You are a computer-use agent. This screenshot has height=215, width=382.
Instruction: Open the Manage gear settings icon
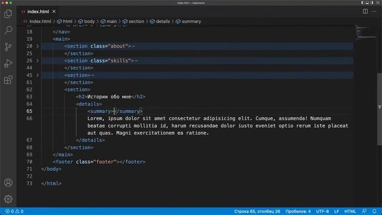(x=8, y=199)
